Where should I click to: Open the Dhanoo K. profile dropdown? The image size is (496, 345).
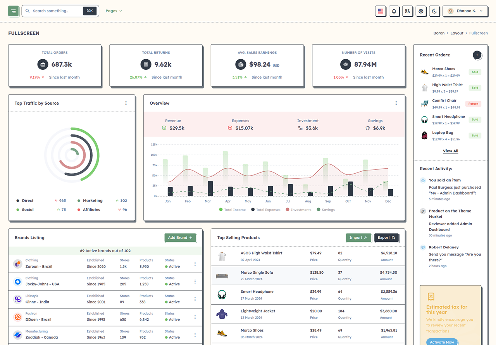(465, 11)
